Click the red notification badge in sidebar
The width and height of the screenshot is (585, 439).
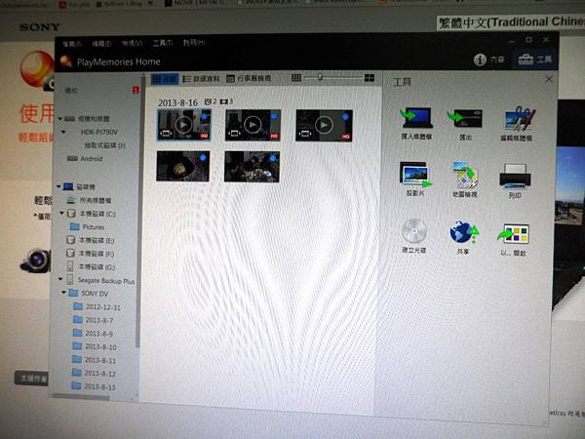tap(136, 90)
